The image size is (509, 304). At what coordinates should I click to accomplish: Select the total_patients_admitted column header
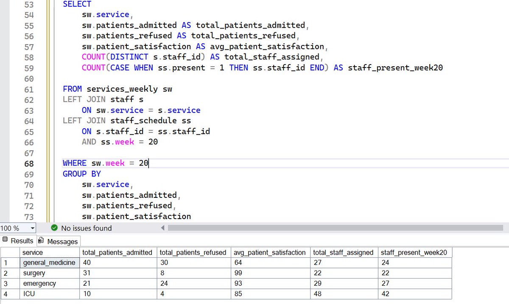(x=118, y=252)
